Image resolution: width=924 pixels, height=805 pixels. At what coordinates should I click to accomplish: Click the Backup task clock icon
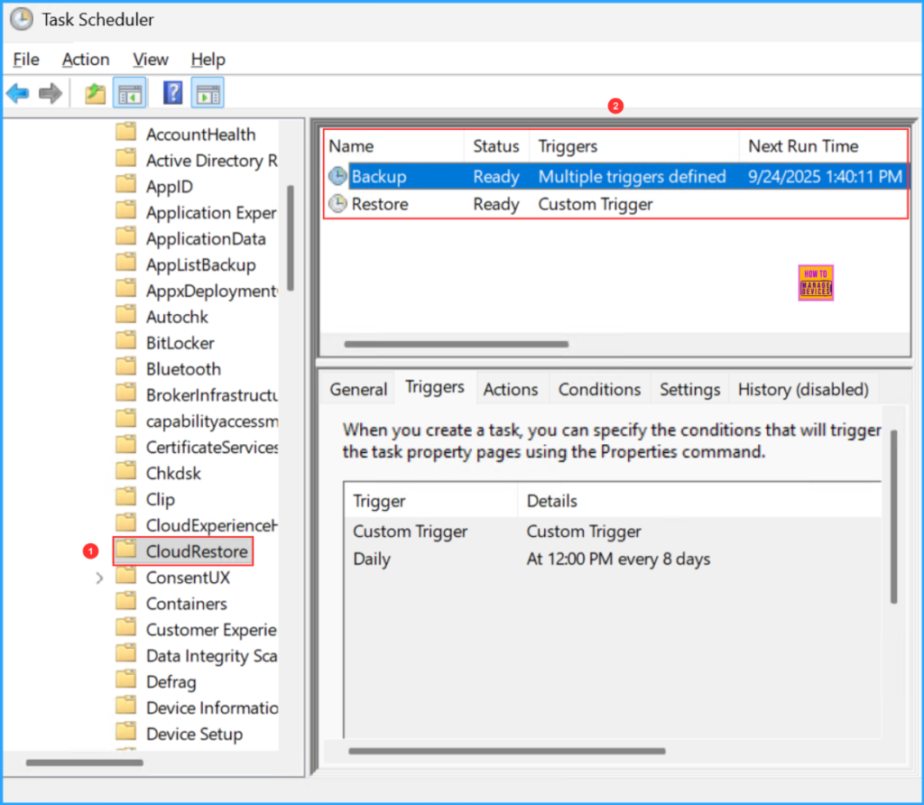coord(337,176)
